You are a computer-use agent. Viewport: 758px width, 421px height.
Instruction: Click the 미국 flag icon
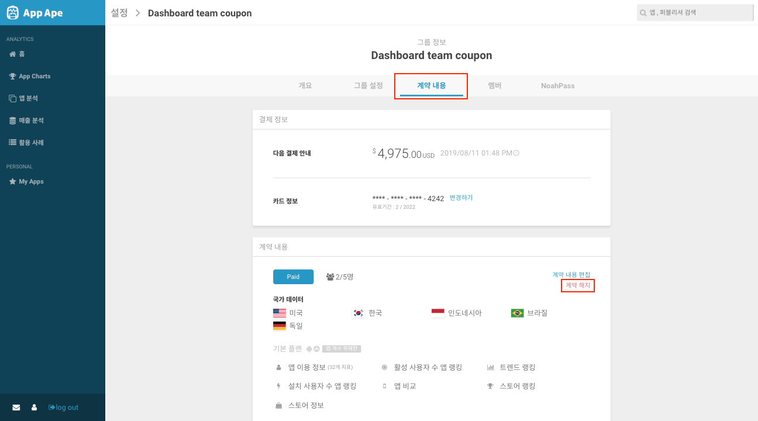280,313
